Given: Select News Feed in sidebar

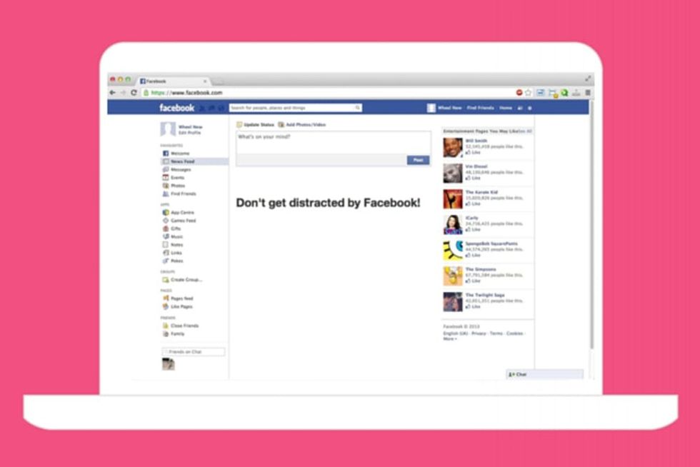Looking at the screenshot, I should click(x=182, y=162).
